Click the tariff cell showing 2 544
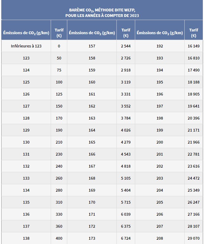 [x=126, y=46]
